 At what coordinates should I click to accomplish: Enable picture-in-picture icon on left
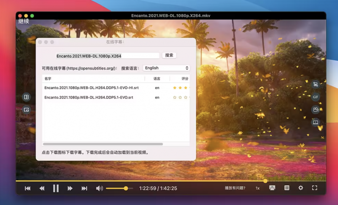click(26, 110)
